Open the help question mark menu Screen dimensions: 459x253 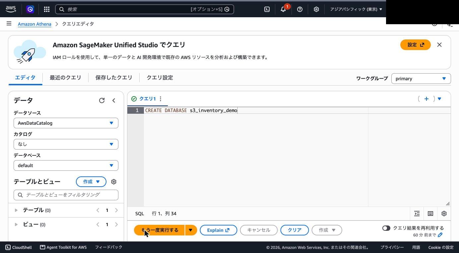300,9
